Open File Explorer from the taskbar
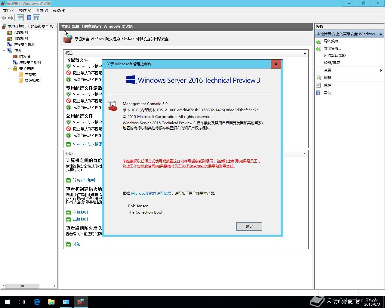The width and height of the screenshot is (385, 308). tap(51, 302)
